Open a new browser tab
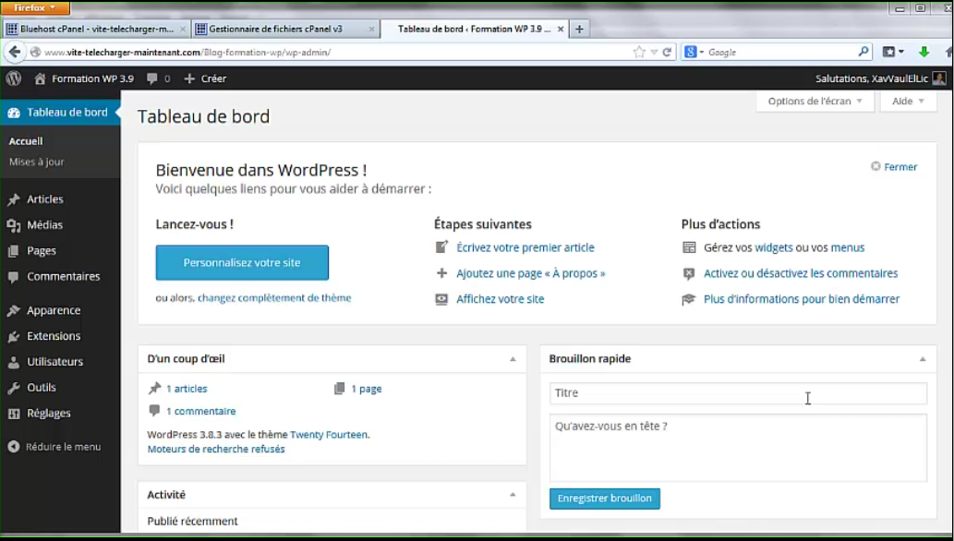 coord(579,29)
